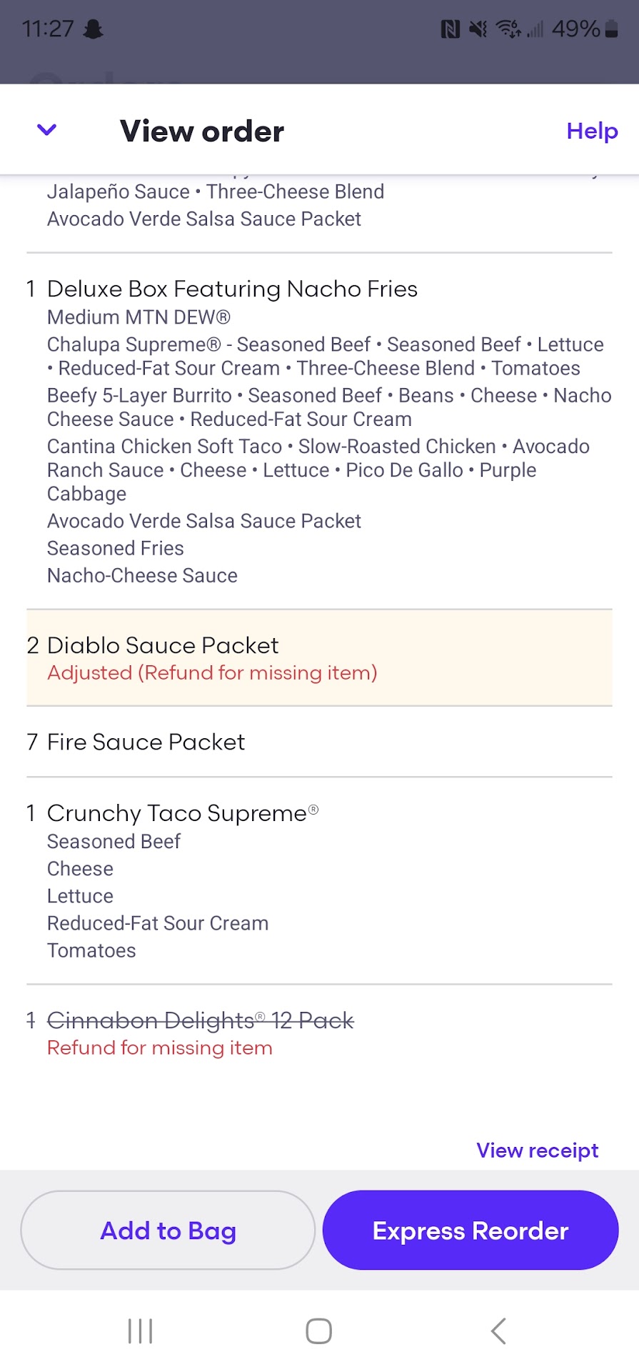Collapse the View order sheet chevron
Image resolution: width=639 pixels, height=1372 pixels.
pos(46,130)
